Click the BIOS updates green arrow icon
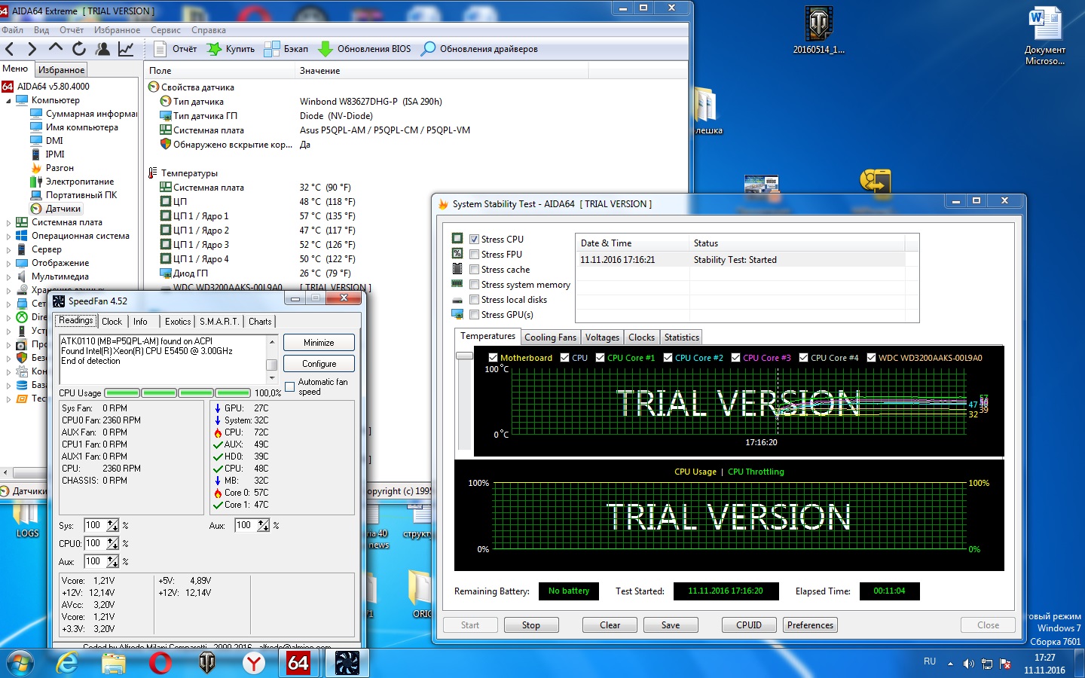This screenshot has height=678, width=1085. pyautogui.click(x=325, y=49)
